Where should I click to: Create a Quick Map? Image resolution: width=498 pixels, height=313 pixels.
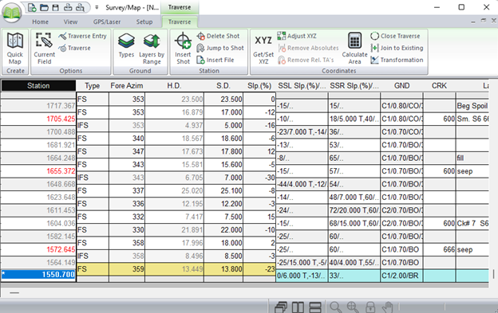[15, 49]
